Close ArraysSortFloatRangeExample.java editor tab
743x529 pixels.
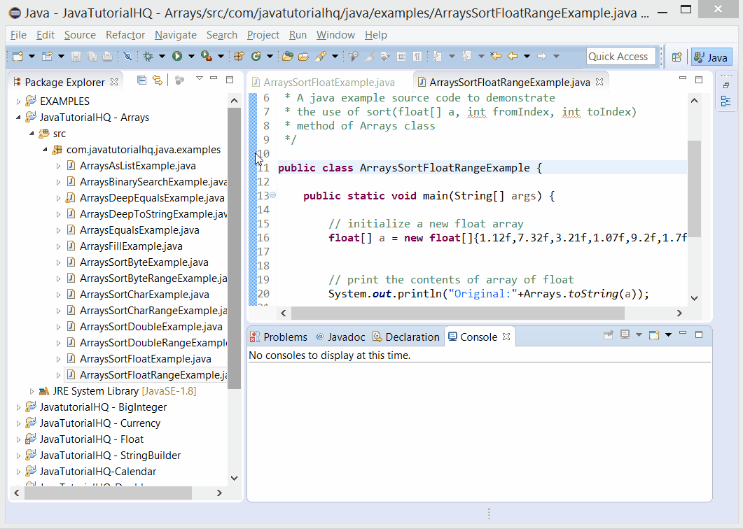[x=599, y=82]
